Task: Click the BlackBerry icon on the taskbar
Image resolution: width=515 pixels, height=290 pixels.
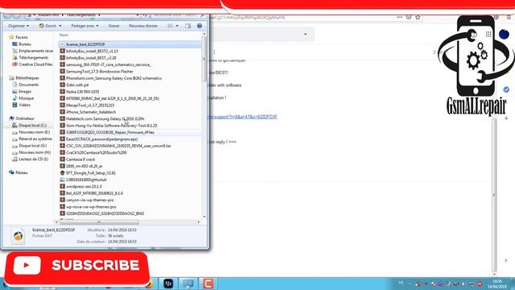Action: pyautogui.click(x=168, y=284)
